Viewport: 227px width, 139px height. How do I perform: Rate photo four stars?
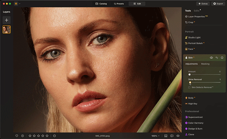pos(43,136)
